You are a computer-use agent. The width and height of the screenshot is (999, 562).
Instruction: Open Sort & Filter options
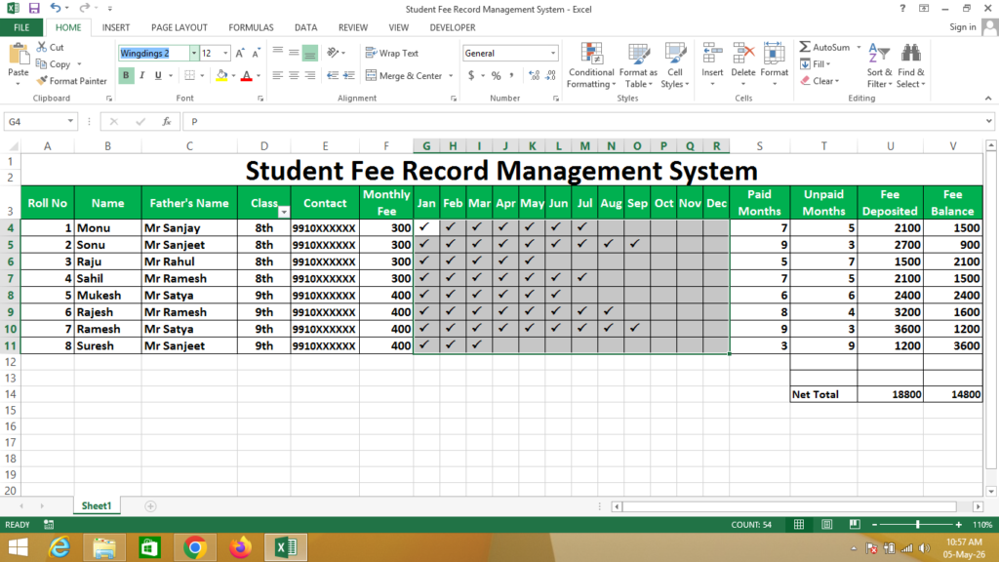pos(879,65)
